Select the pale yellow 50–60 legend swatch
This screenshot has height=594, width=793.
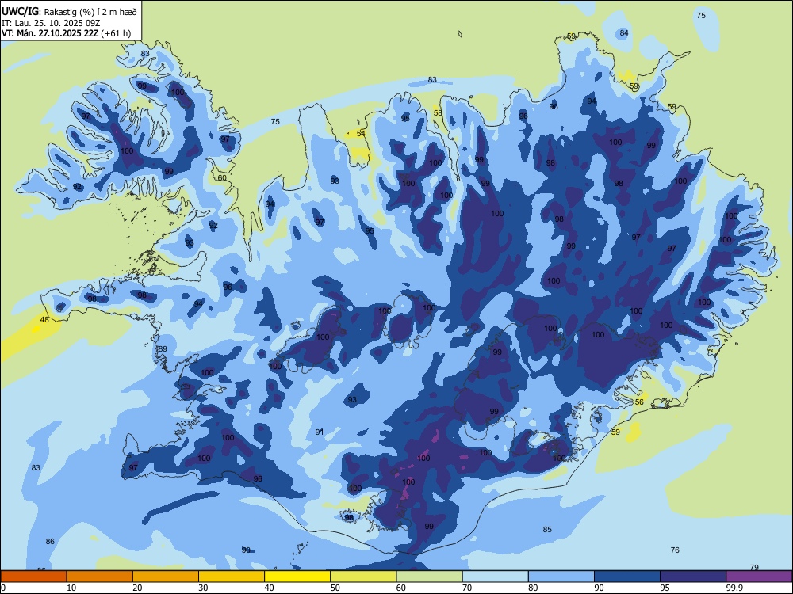click(363, 577)
